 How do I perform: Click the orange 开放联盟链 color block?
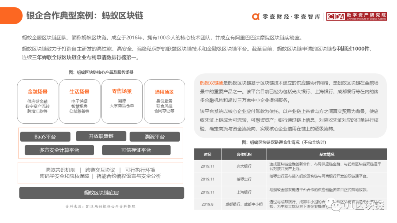coord(101,136)
